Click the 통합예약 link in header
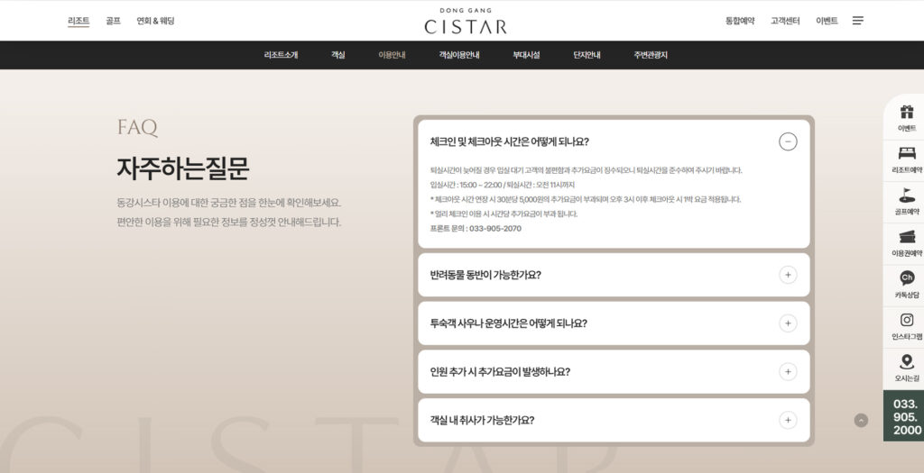 [x=740, y=21]
